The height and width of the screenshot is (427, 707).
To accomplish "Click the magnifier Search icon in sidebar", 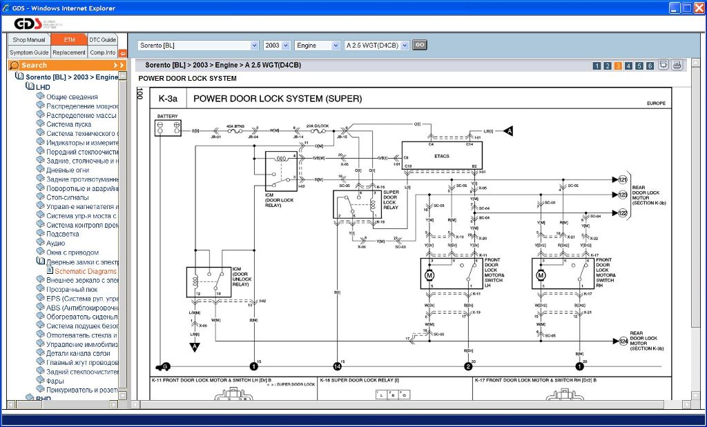I will click(x=14, y=65).
